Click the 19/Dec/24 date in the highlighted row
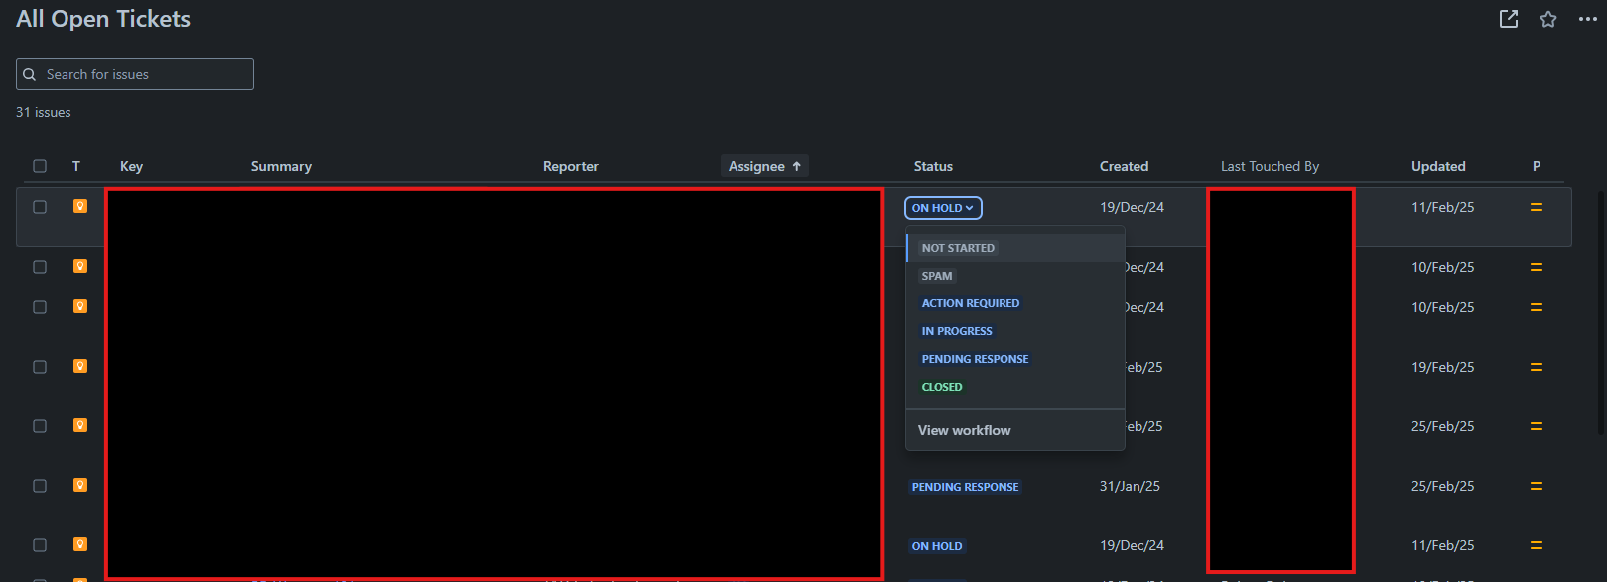 coord(1132,207)
